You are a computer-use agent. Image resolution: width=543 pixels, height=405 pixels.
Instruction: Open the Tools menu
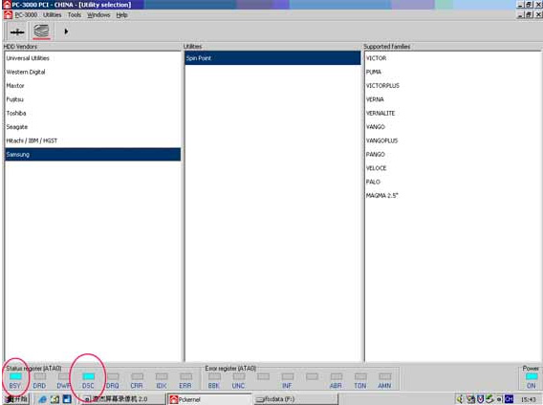(x=75, y=15)
